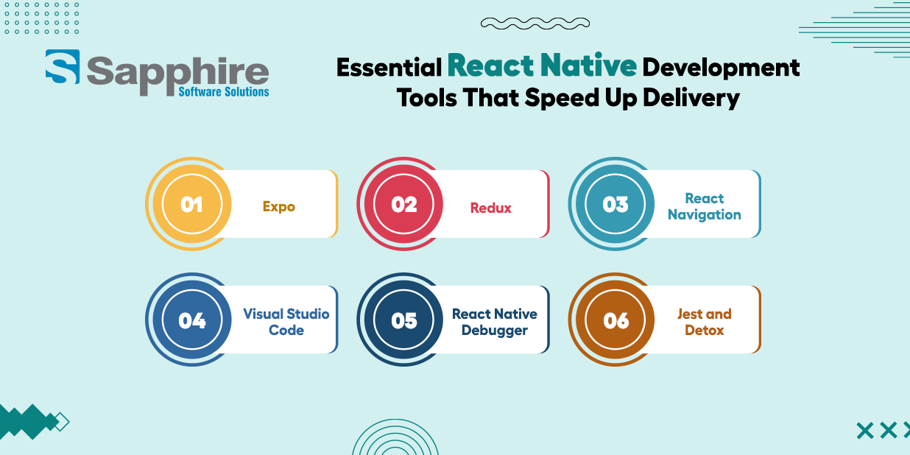Screen dimensions: 910x455
Task: Click the Expo label
Action: click(279, 207)
